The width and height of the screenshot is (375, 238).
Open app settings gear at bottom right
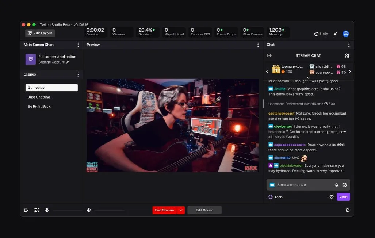click(348, 210)
